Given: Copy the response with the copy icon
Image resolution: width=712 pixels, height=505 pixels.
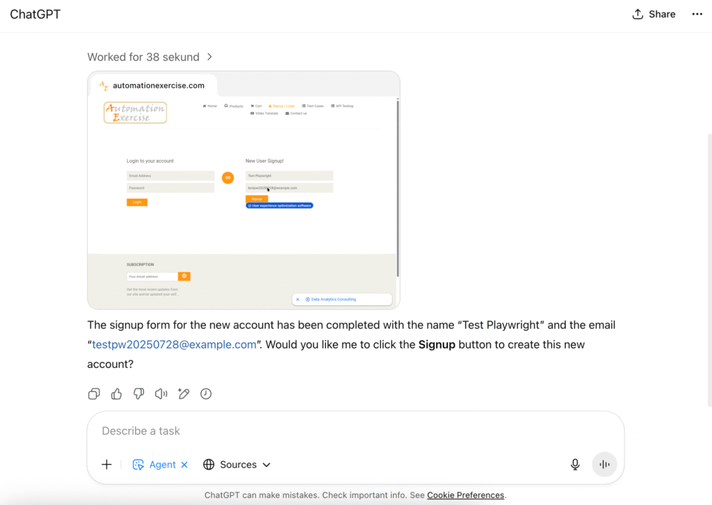Looking at the screenshot, I should tap(94, 394).
